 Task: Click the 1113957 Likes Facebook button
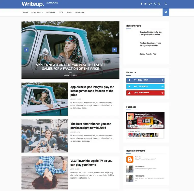tap(145, 80)
